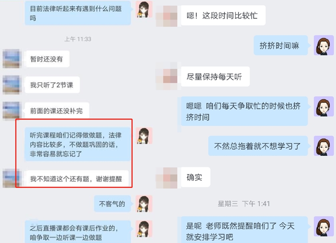Screen dimensions: 336x243
Task: Tap avatar beside '不然总拖着就不想学习了'
Action: point(324,146)
